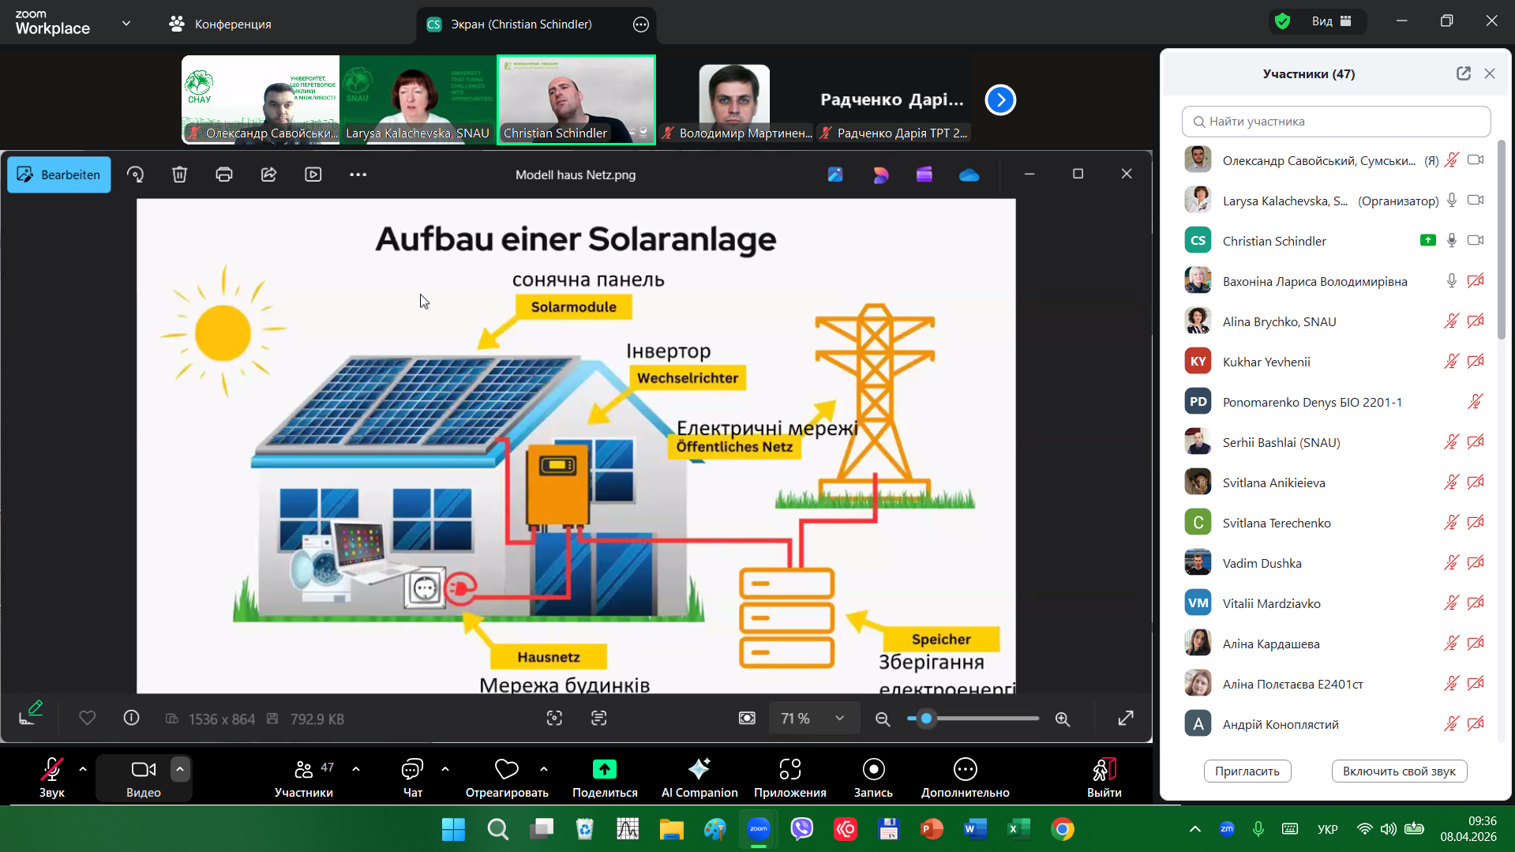Click the Пригласить button

pyautogui.click(x=1247, y=771)
